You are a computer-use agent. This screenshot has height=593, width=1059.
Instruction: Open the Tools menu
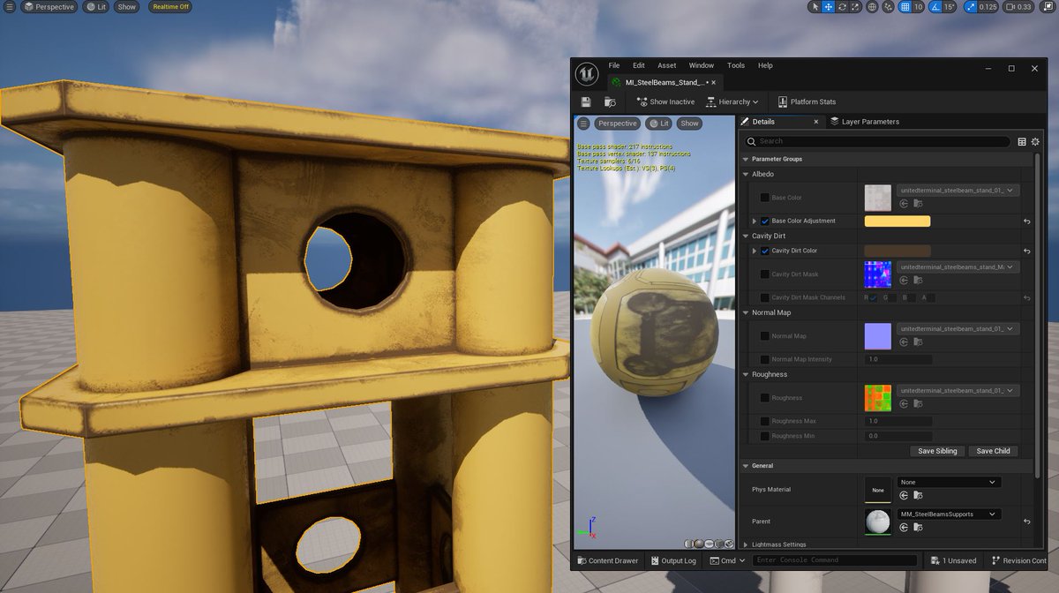tap(736, 65)
